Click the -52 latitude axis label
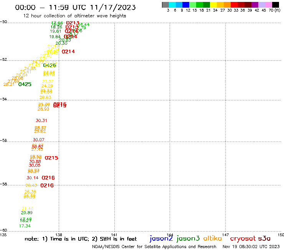 tap(3, 60)
